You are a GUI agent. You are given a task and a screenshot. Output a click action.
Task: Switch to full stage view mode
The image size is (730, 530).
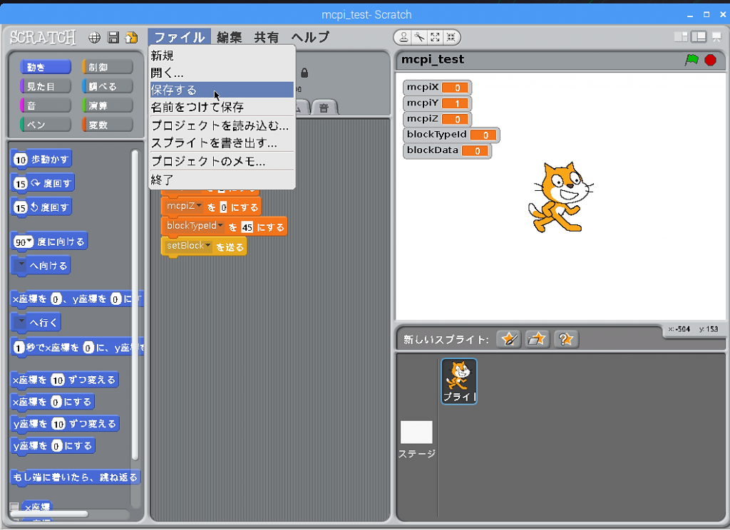[x=699, y=37]
